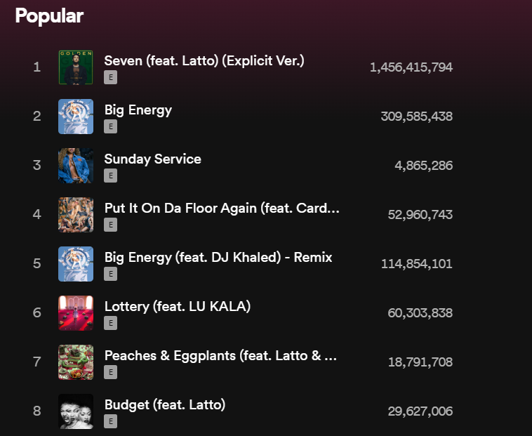Select the Budget (feat. Latto) track name
Viewport: 532px width, 436px height.
pos(165,404)
